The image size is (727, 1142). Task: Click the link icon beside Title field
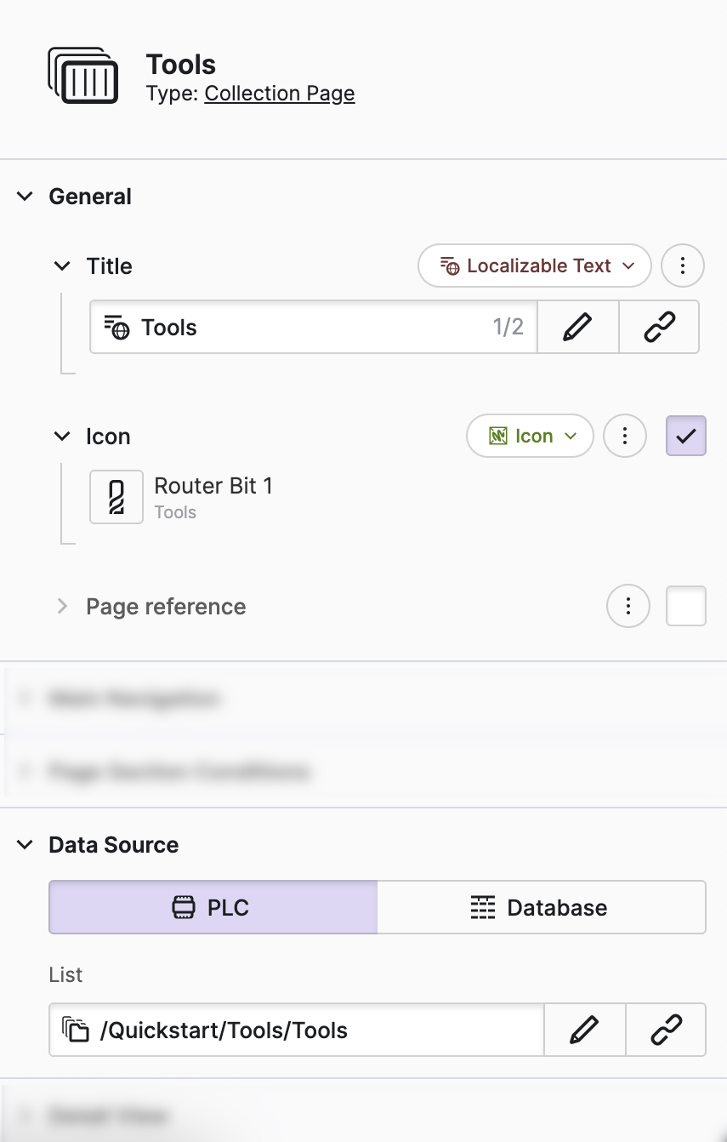point(659,327)
